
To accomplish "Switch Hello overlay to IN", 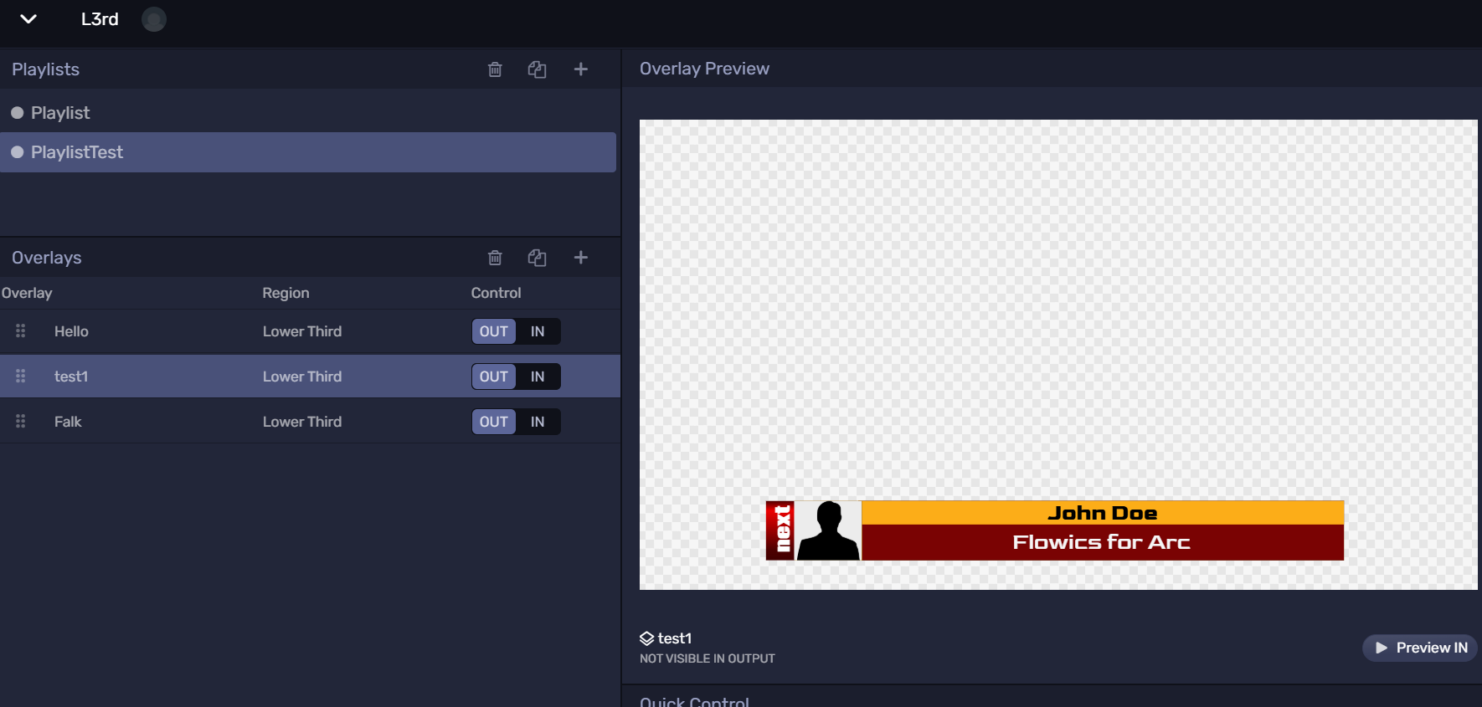I will [x=538, y=331].
